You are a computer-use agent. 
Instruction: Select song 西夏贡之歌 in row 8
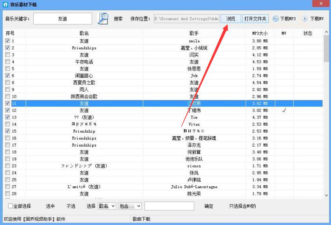[x=84, y=82]
